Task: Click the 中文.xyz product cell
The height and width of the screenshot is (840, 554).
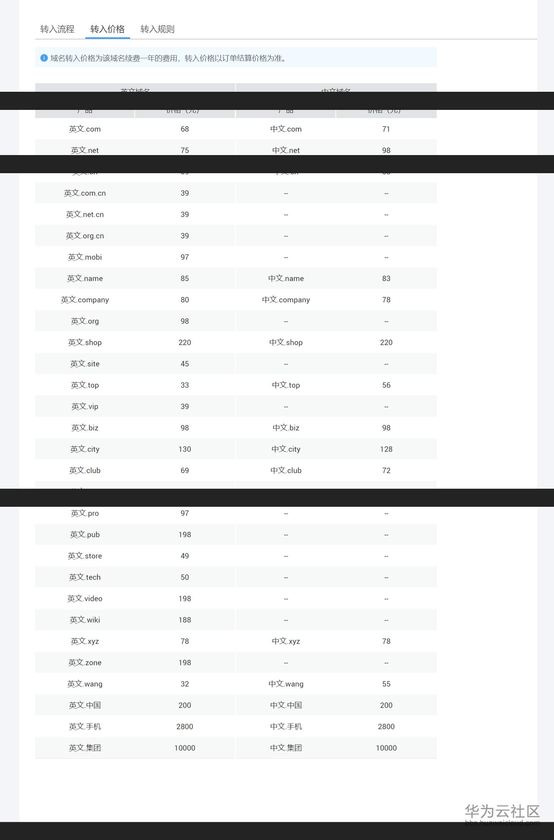Action: pos(286,641)
